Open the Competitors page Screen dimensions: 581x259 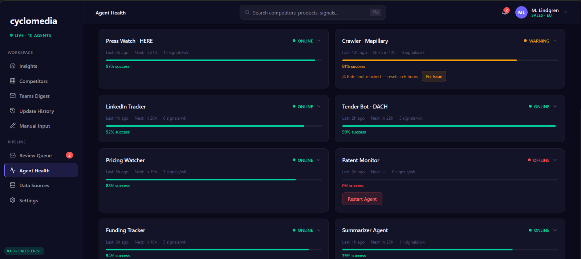click(41, 81)
